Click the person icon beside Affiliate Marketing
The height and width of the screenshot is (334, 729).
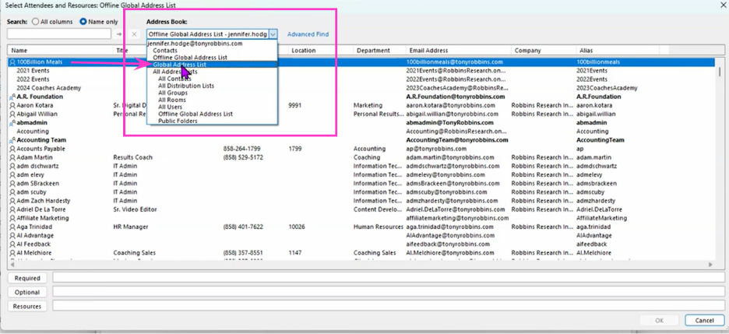pyautogui.click(x=12, y=218)
